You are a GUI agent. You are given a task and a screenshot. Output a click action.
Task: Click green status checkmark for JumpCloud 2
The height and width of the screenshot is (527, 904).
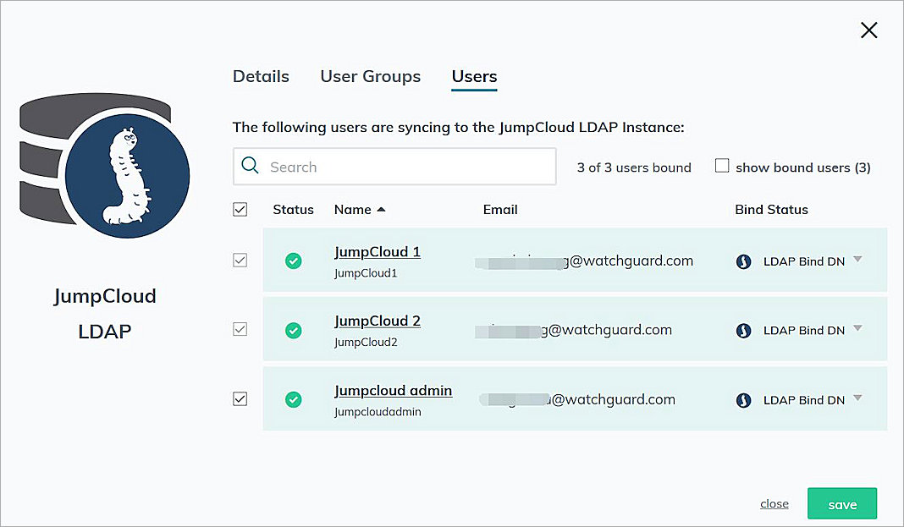[x=293, y=331]
